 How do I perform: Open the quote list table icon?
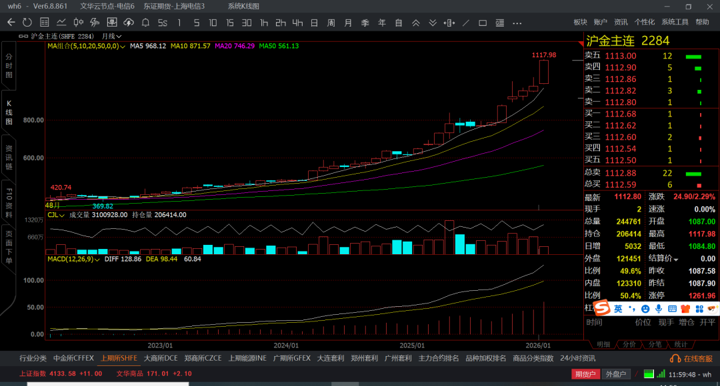click(x=44, y=23)
